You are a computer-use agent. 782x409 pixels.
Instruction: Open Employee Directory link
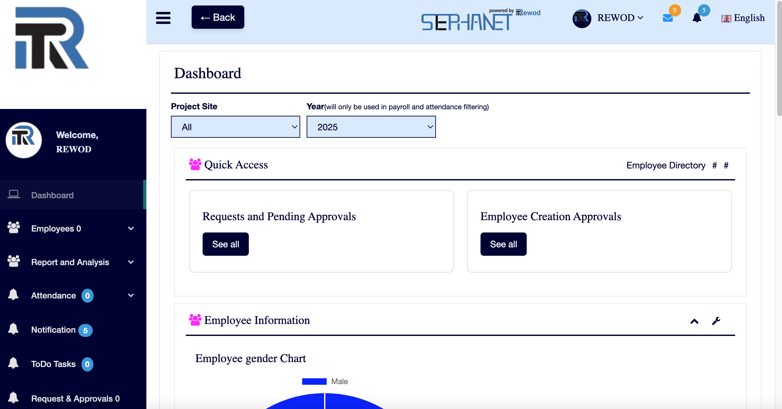[666, 165]
